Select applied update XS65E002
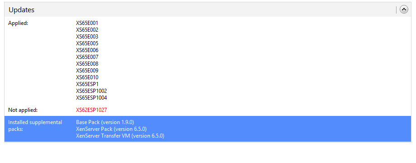 click(87, 30)
